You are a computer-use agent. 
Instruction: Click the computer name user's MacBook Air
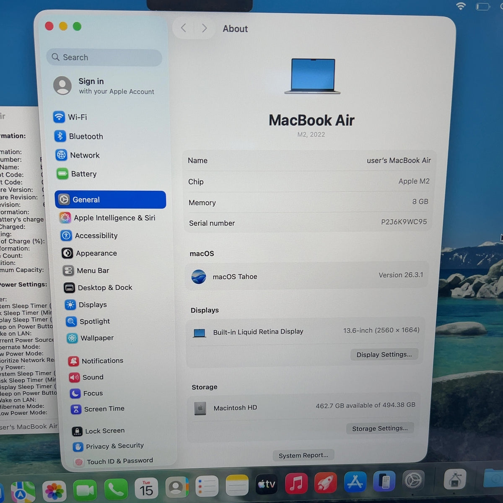(x=399, y=160)
